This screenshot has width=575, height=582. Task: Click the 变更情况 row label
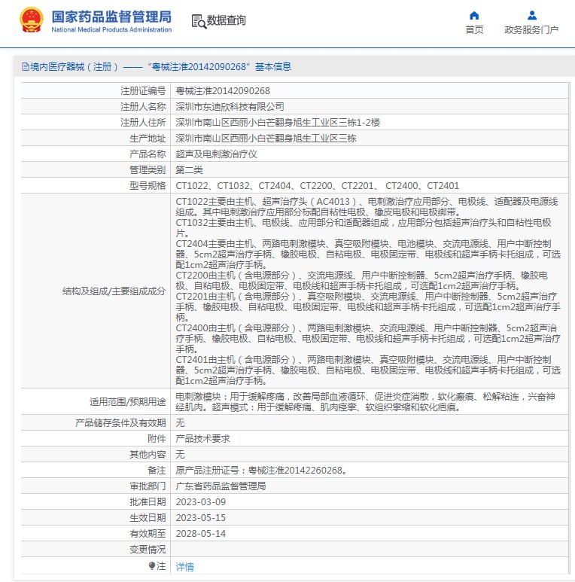pos(148,550)
